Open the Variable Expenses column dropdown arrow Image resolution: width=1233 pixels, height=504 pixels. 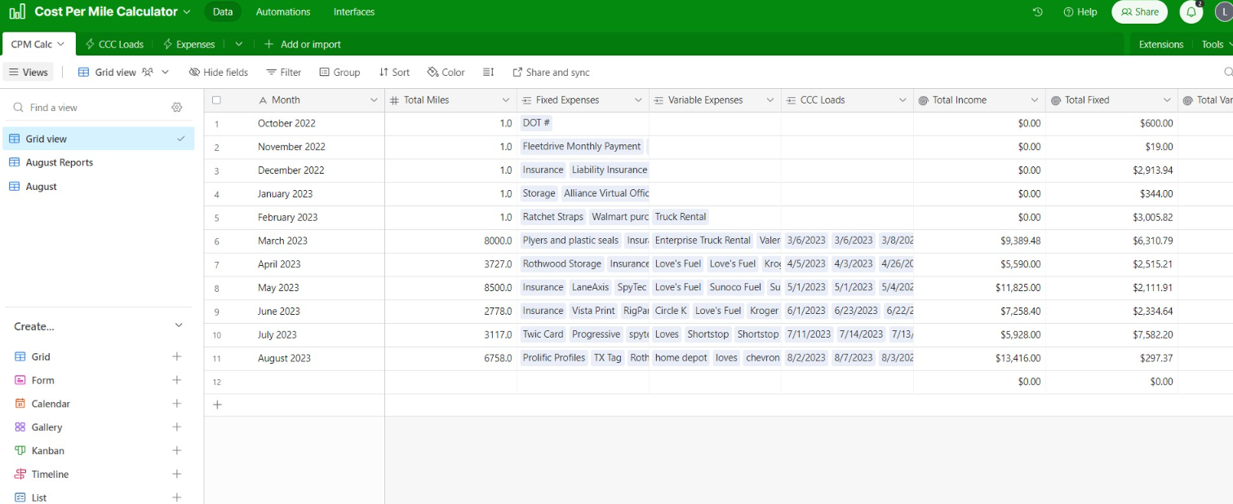pyautogui.click(x=770, y=100)
